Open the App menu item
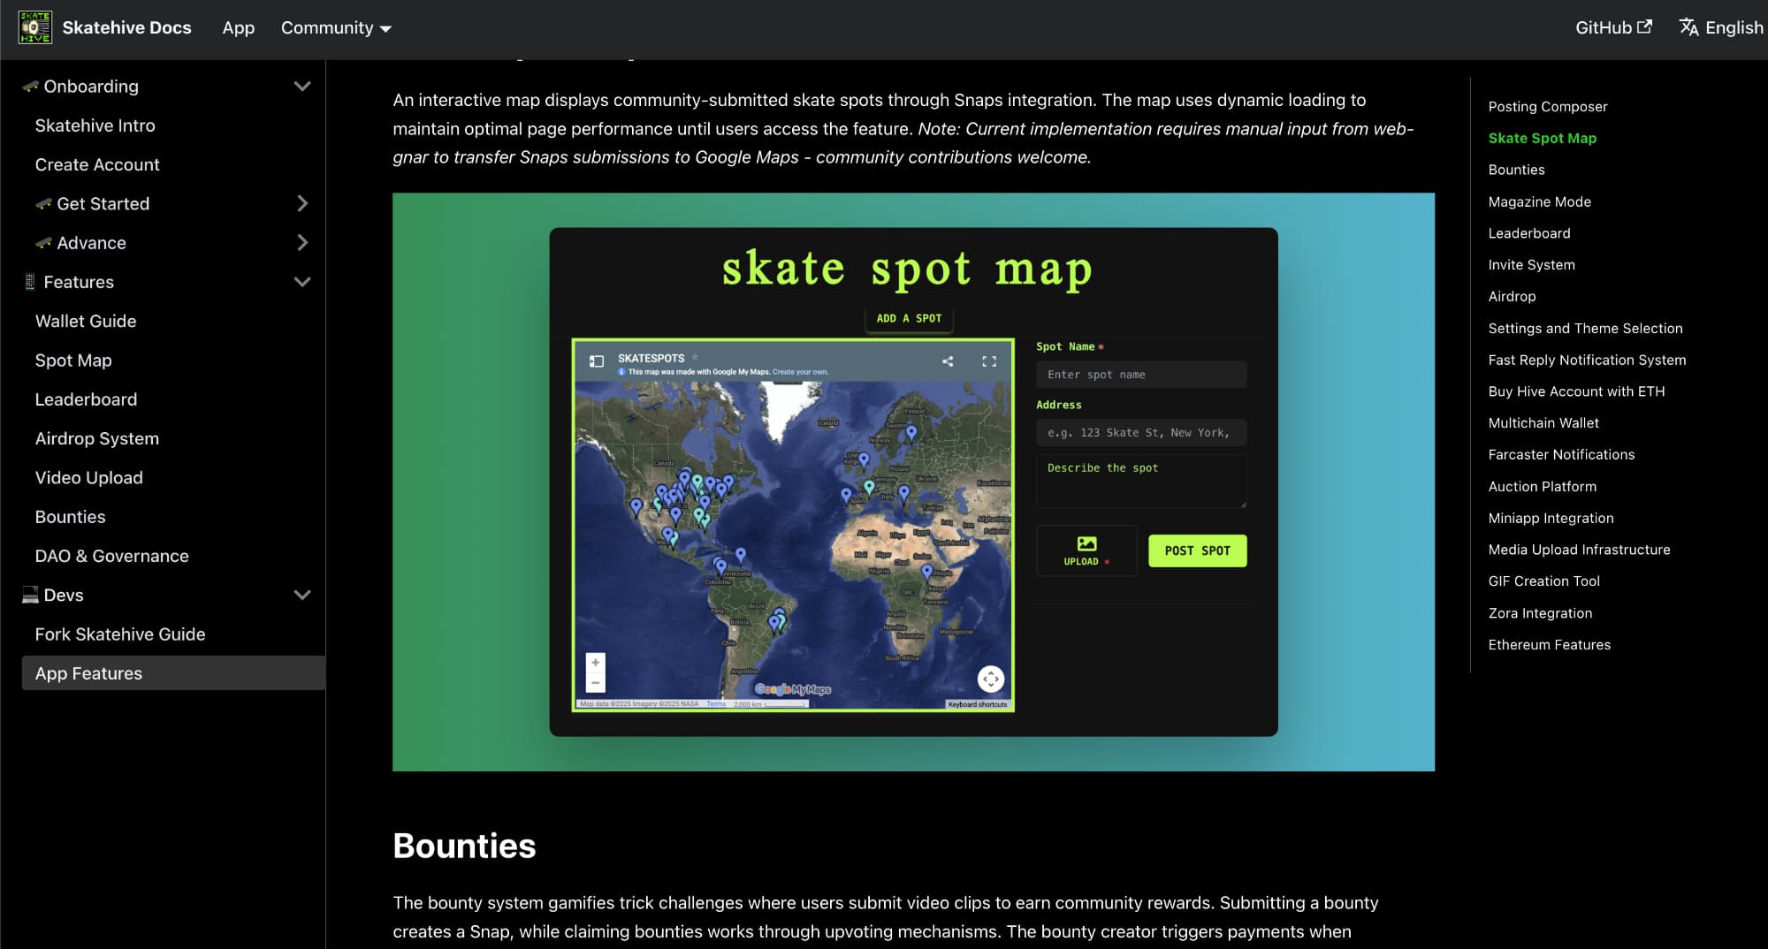The image size is (1768, 949). click(238, 27)
